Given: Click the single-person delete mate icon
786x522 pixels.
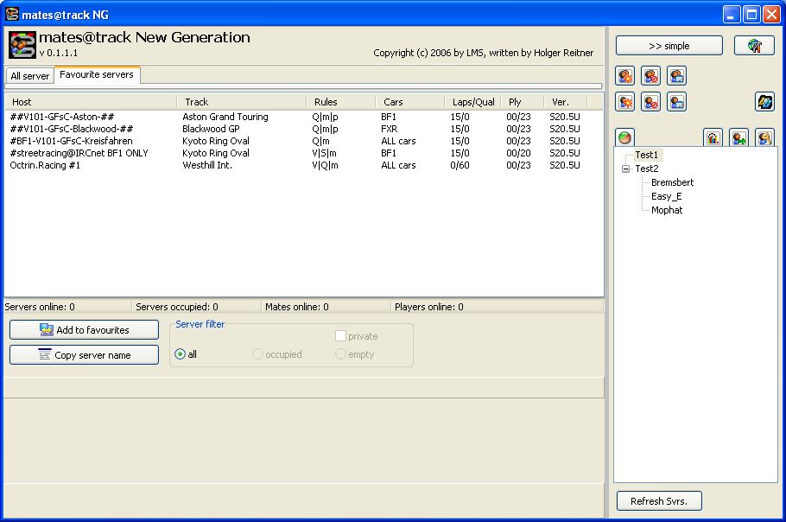Looking at the screenshot, I should (651, 102).
